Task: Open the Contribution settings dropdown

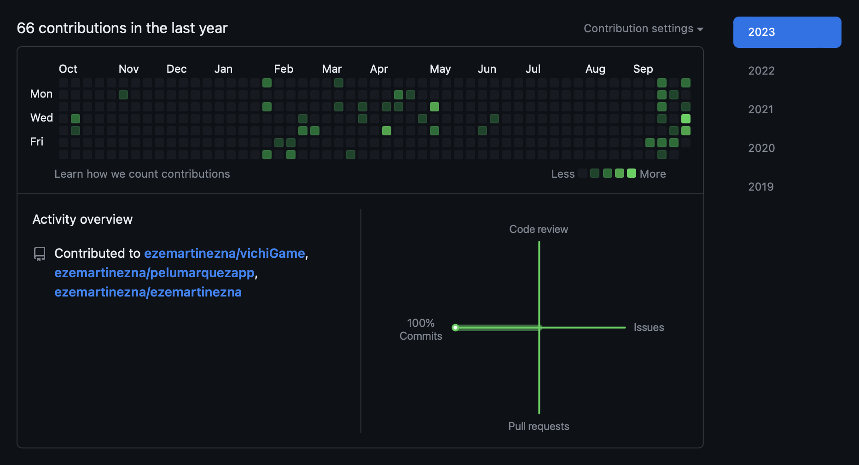Action: click(643, 29)
